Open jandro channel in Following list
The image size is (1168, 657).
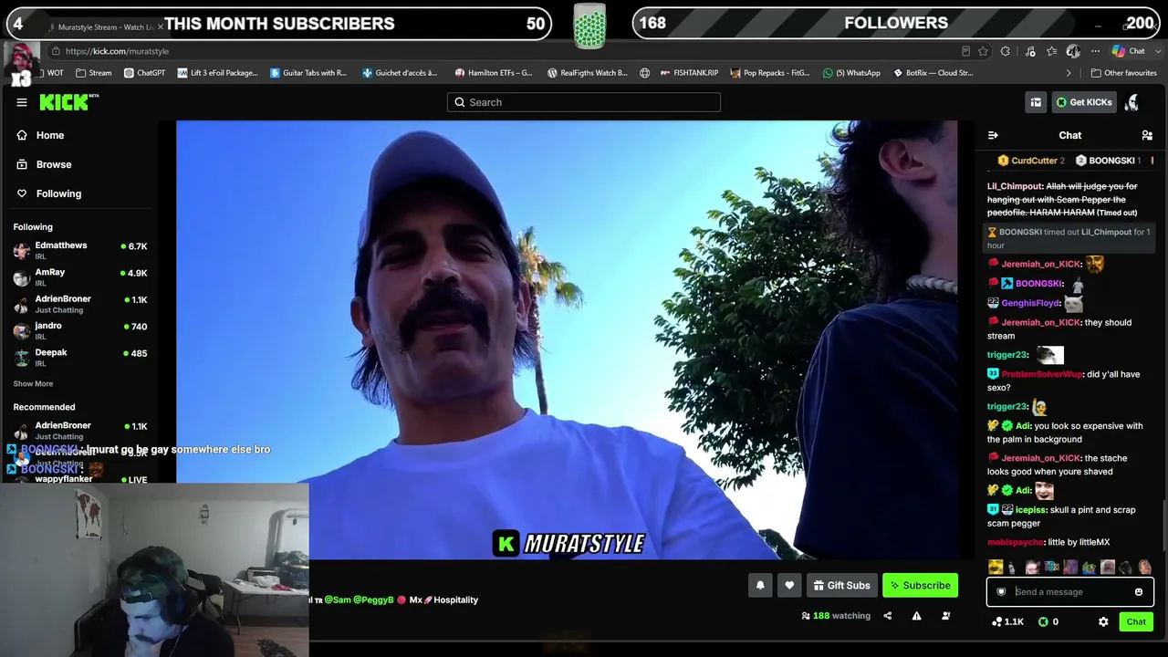[x=80, y=330]
